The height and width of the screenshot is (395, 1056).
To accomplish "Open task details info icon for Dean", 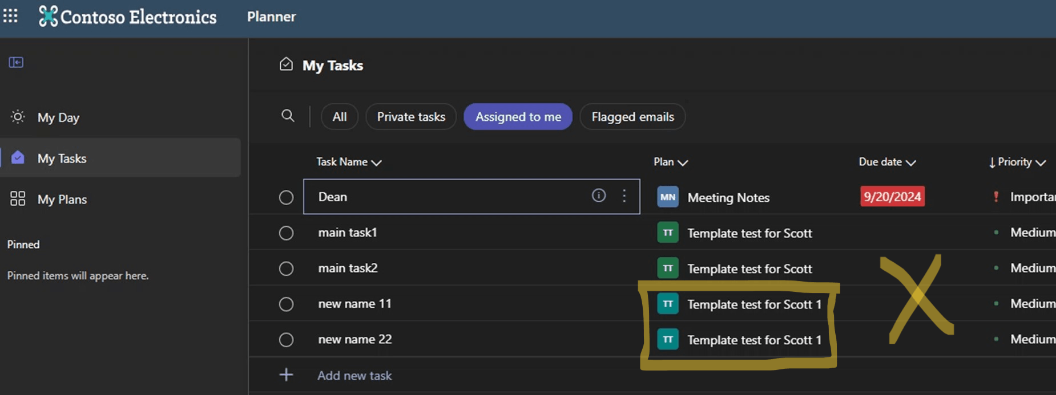I will click(x=598, y=196).
